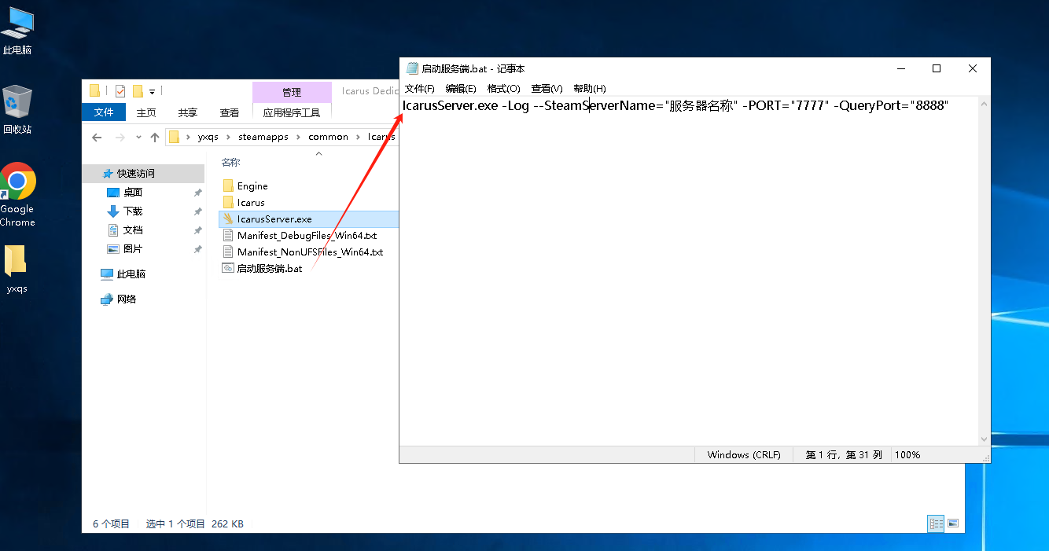The image size is (1049, 551).
Task: Expand the chevron after common in address bar
Action: [x=358, y=137]
